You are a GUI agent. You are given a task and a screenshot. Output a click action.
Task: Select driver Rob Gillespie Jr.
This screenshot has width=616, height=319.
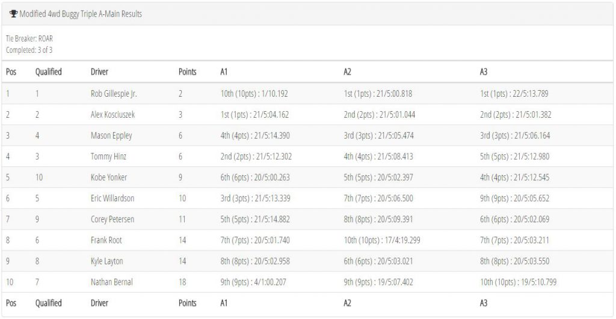click(x=114, y=94)
